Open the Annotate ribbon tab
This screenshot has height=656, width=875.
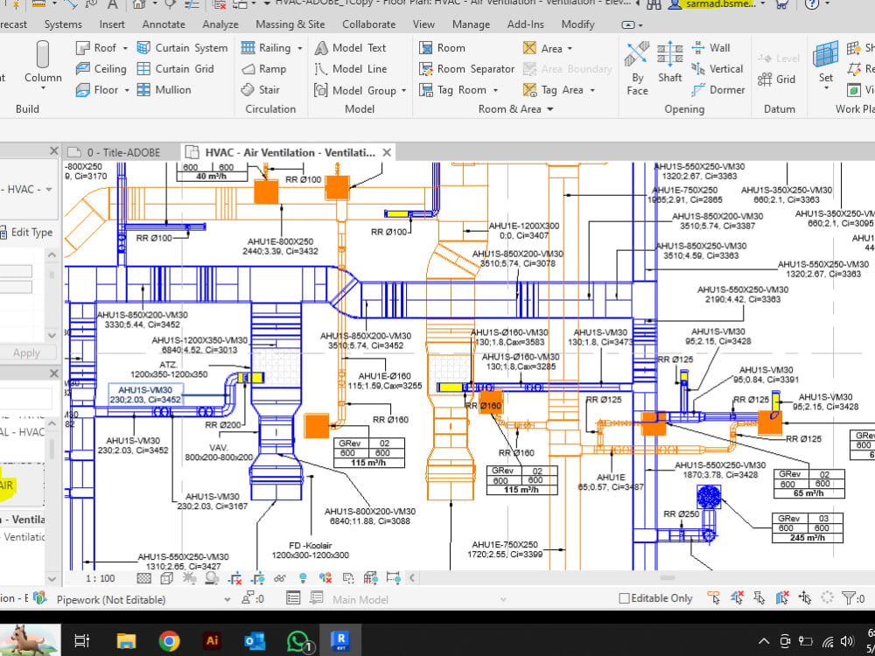(164, 24)
